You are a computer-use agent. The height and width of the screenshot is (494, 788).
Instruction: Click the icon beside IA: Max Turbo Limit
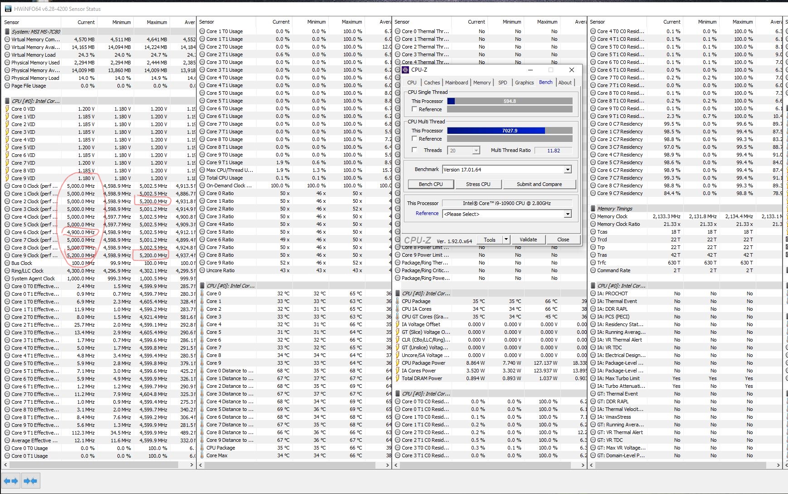click(593, 378)
